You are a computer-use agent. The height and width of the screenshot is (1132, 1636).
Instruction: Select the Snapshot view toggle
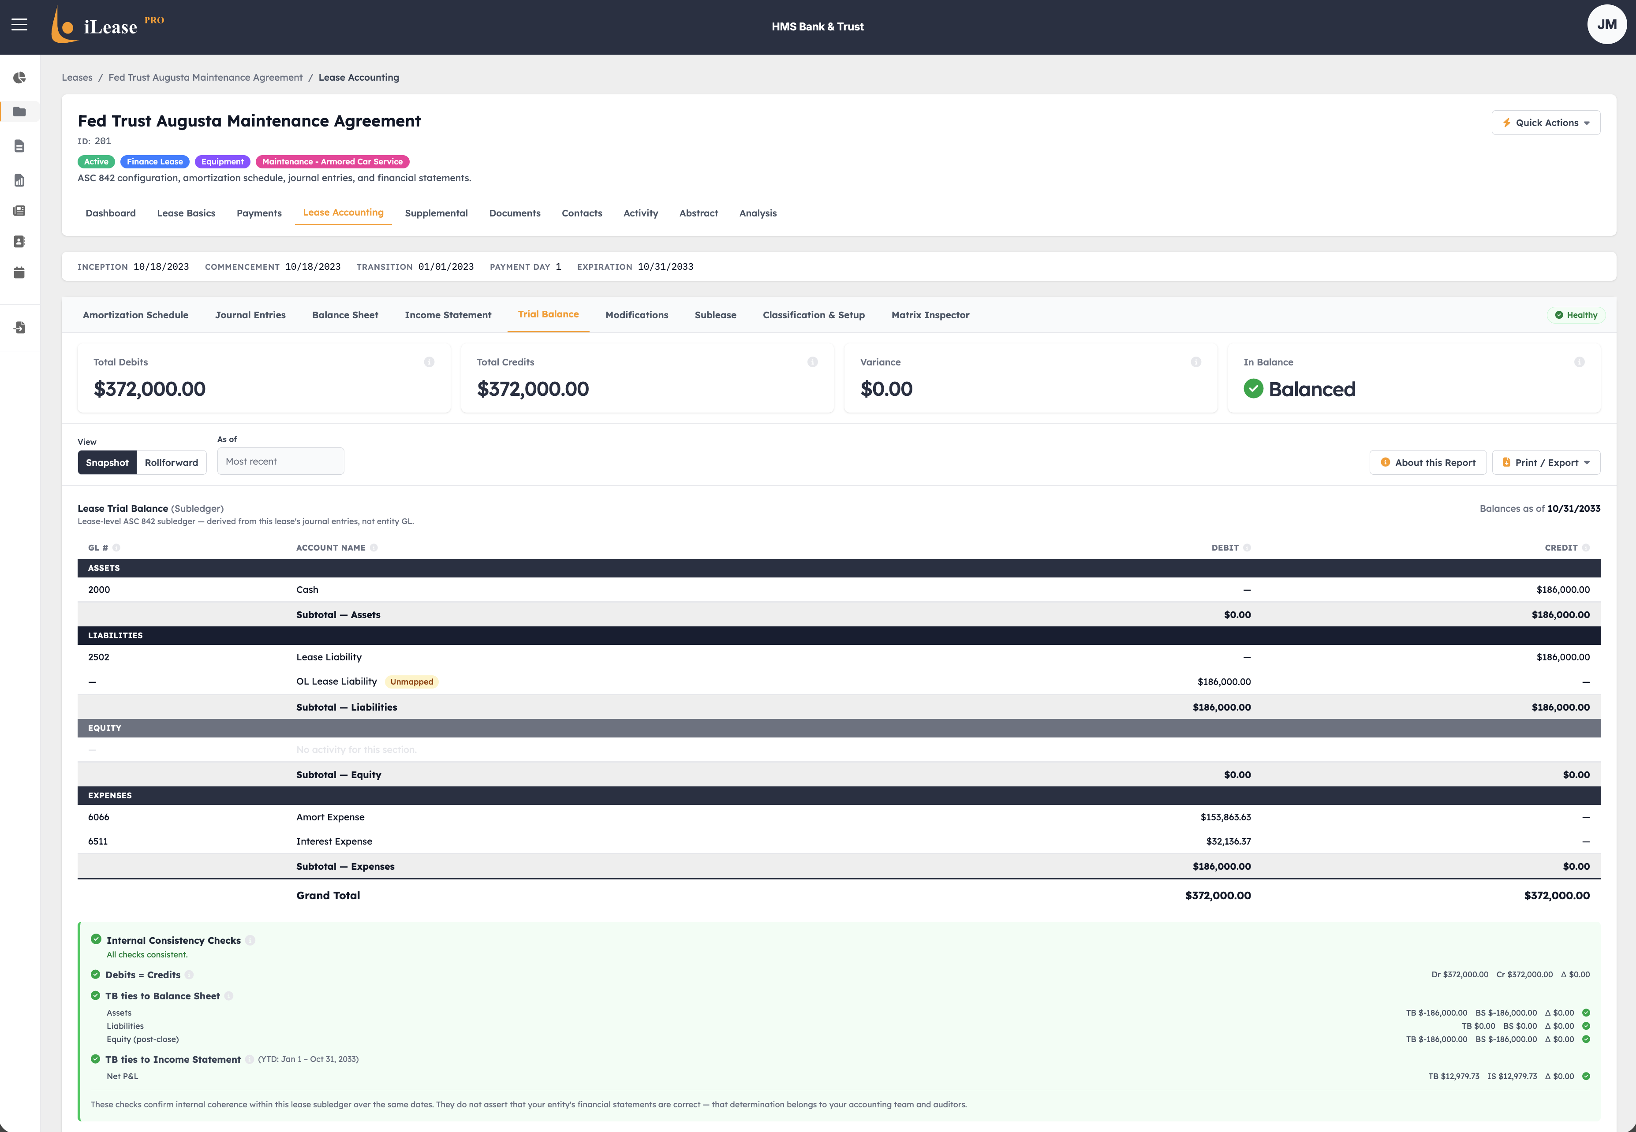point(107,462)
